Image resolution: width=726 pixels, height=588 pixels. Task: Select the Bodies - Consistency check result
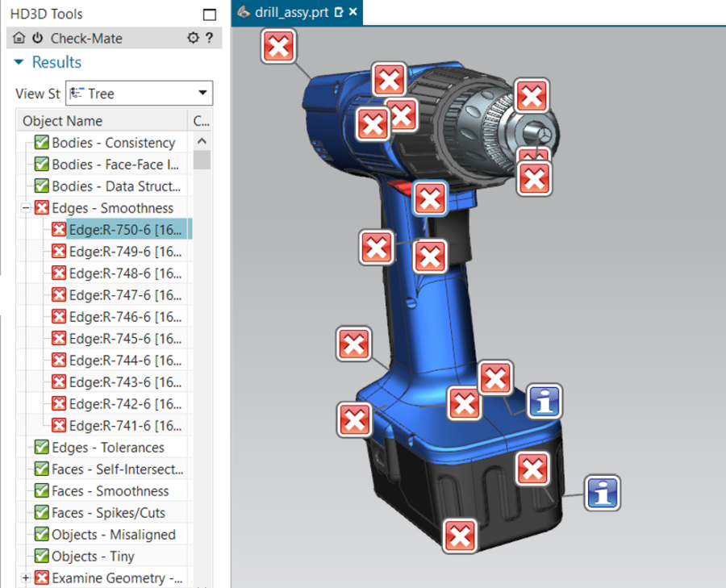(113, 143)
